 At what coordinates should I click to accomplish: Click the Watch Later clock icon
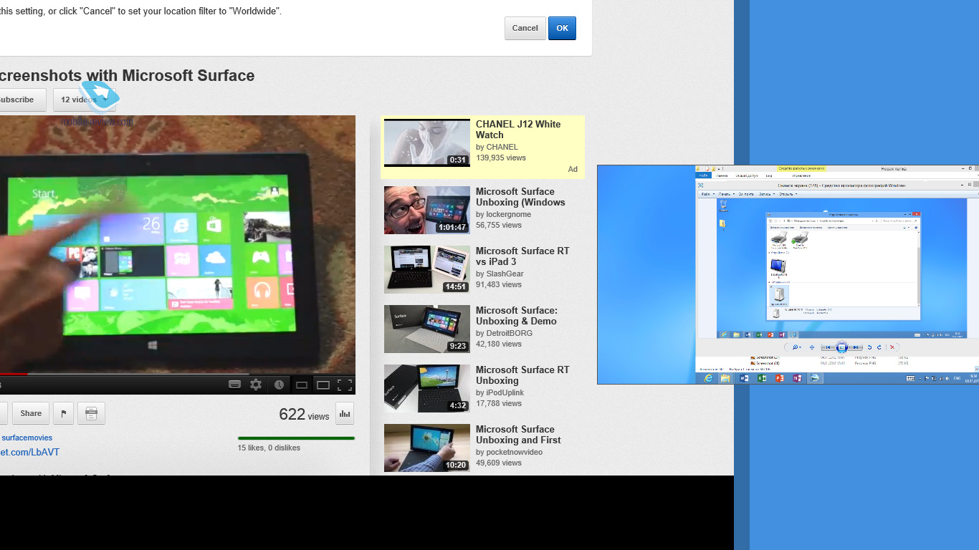click(x=279, y=385)
